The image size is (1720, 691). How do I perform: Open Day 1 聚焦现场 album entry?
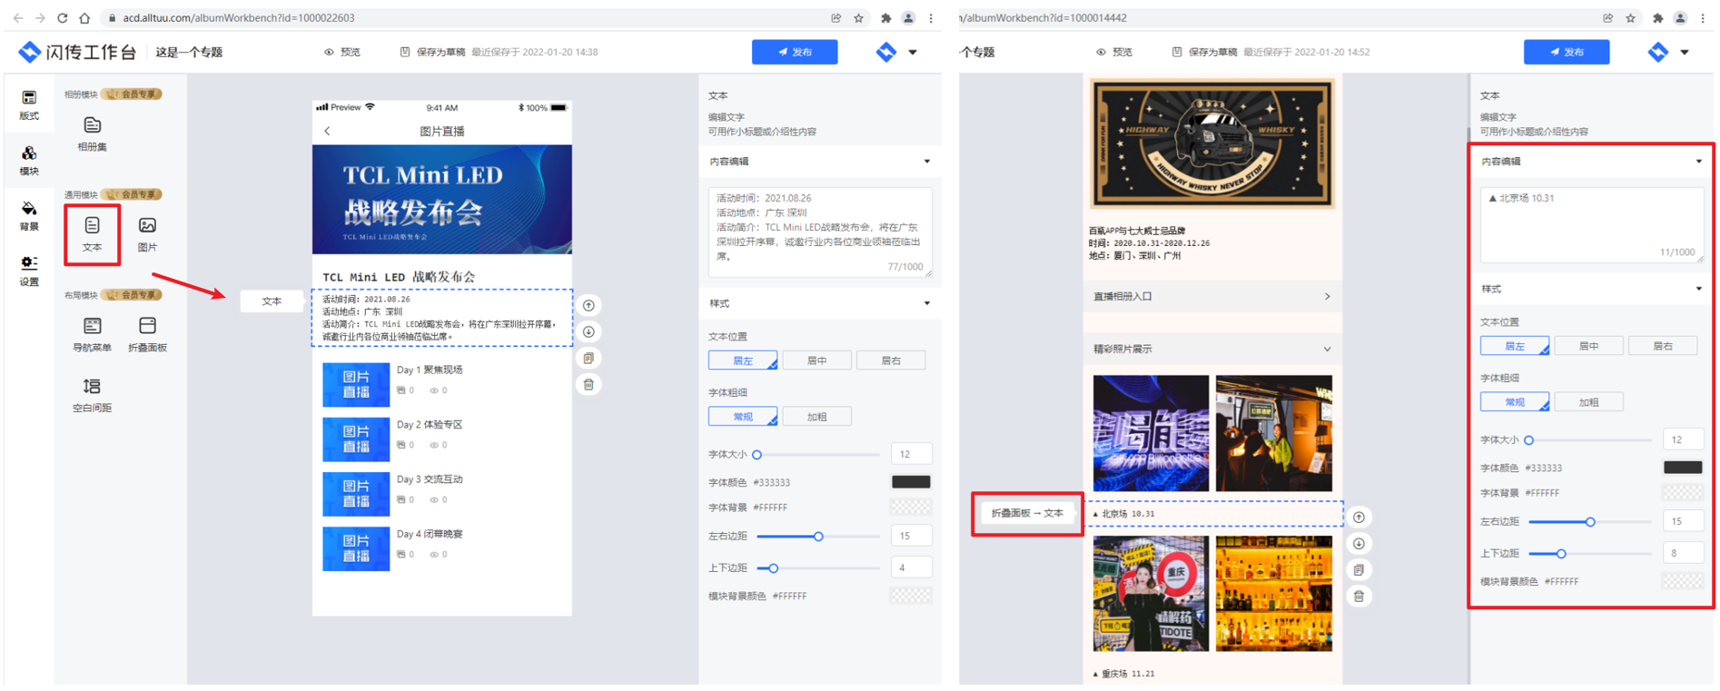442,384
